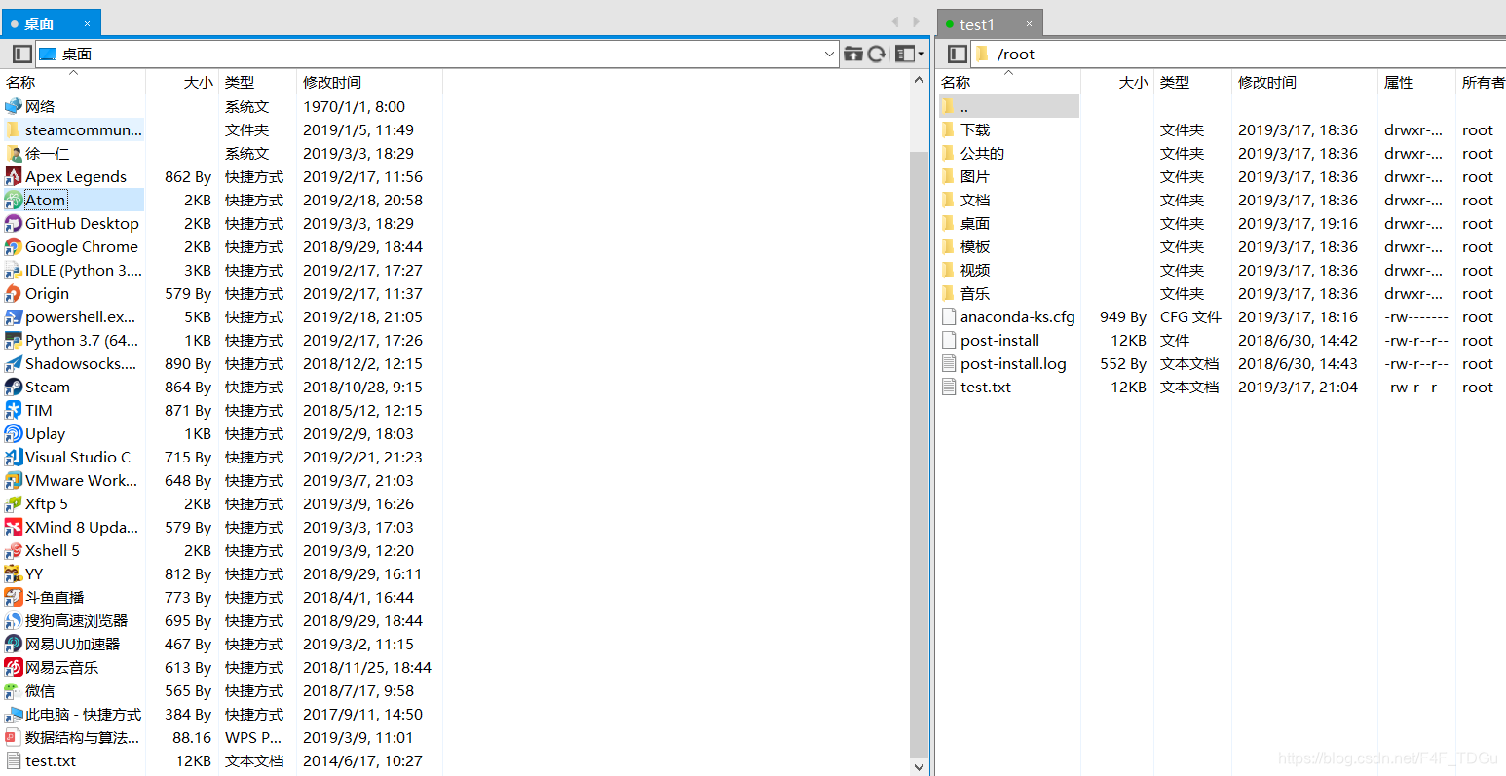Show previous tabs with left arrow

(x=895, y=21)
